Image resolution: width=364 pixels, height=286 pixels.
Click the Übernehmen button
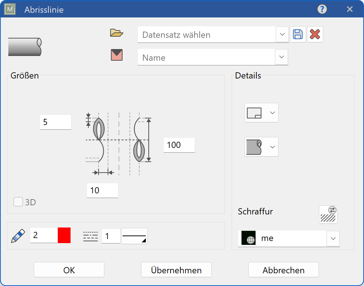(176, 270)
